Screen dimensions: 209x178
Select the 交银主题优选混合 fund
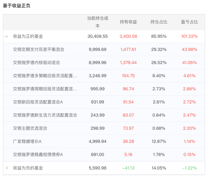coord(30,128)
